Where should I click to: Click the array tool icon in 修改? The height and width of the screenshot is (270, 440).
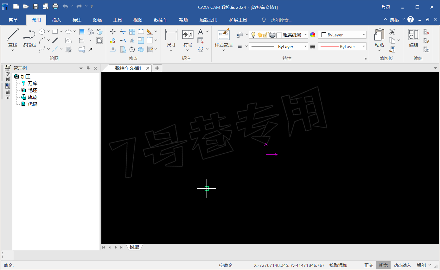[x=132, y=32]
